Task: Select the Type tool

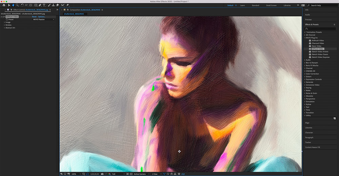Action: 44,5
